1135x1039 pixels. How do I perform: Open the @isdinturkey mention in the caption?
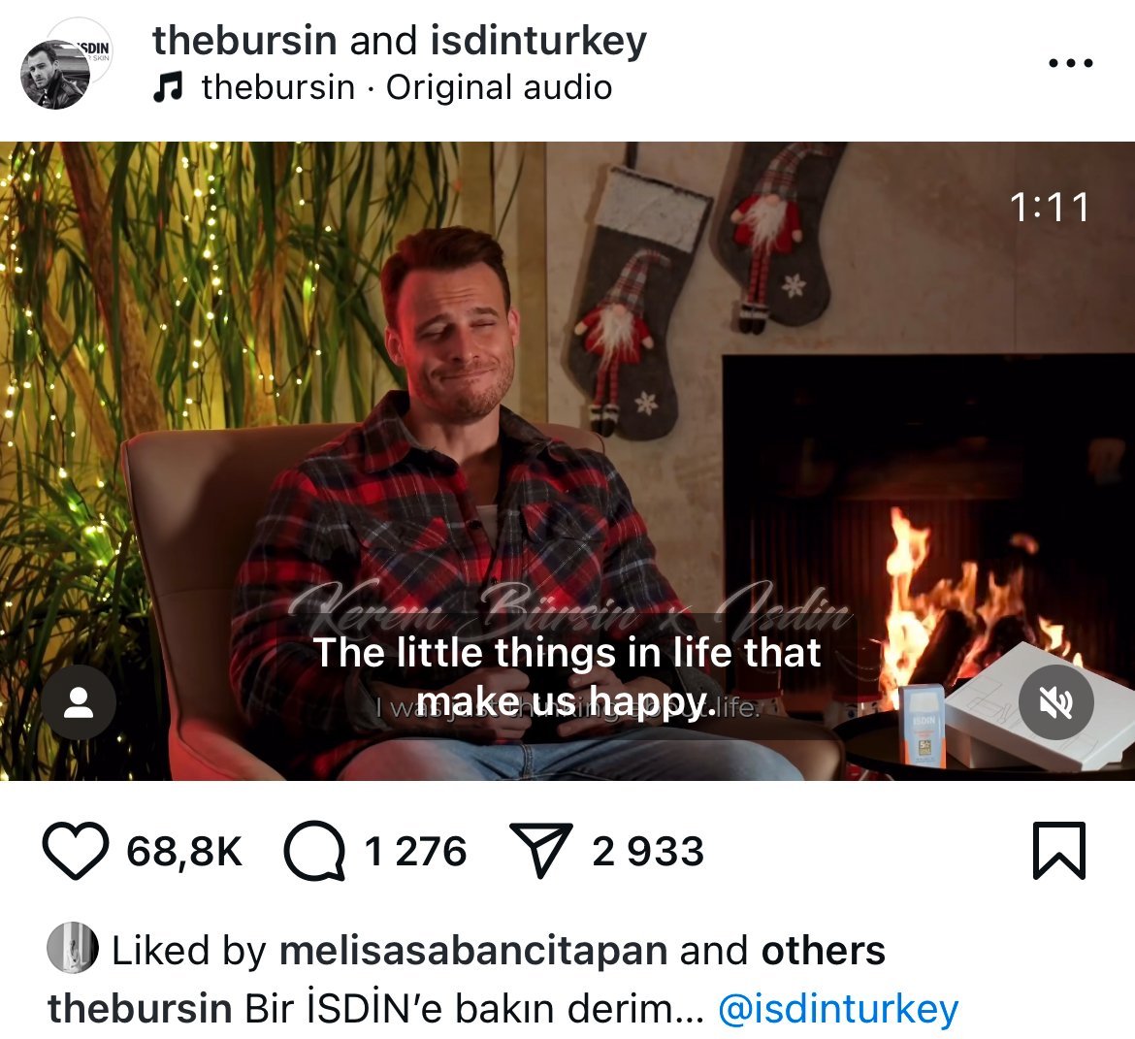pos(838,1009)
